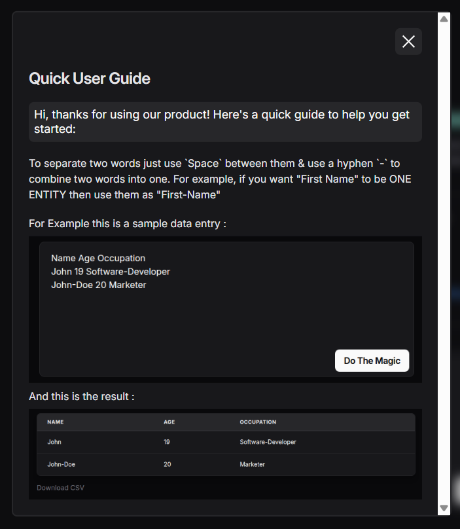Click the John-Doe name cell
460x529 pixels.
61,464
